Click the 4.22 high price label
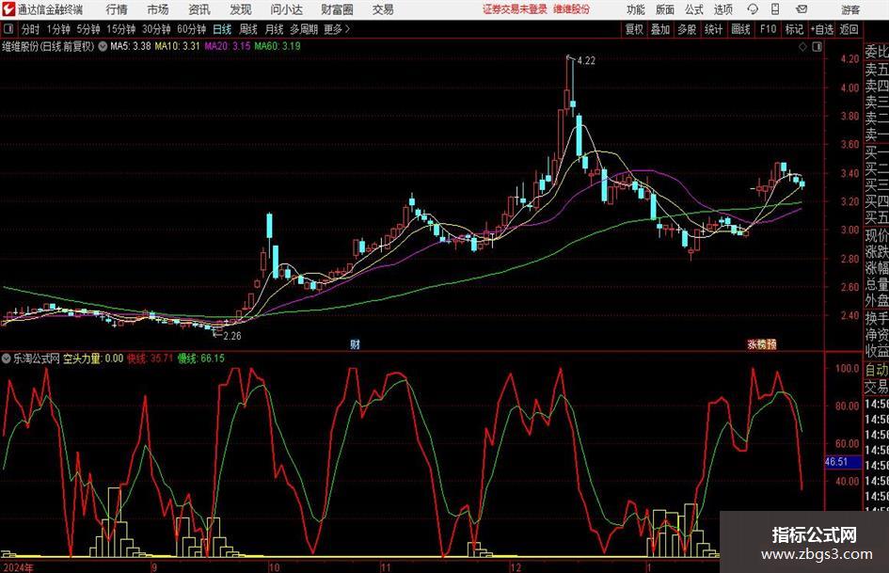Screen dimensions: 889x573 point(586,61)
